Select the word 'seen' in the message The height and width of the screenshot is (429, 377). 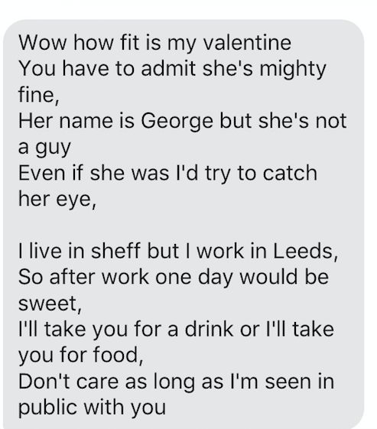point(288,382)
